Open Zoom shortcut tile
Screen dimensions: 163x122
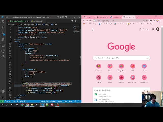pos(144,68)
